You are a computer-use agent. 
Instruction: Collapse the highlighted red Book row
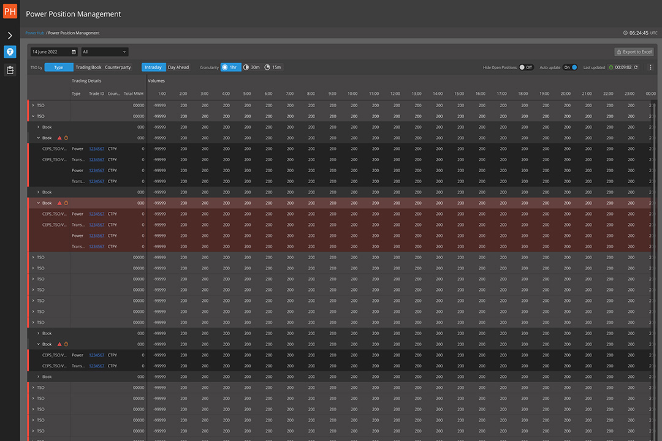[x=39, y=203]
